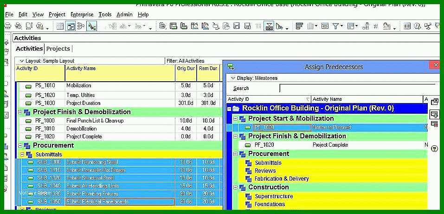444x214 pixels.
Task: Select Fabrication & Delivery in dialog tree
Action: 282,179
